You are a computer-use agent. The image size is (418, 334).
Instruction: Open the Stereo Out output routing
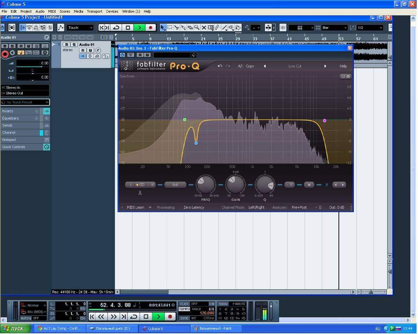pos(25,93)
